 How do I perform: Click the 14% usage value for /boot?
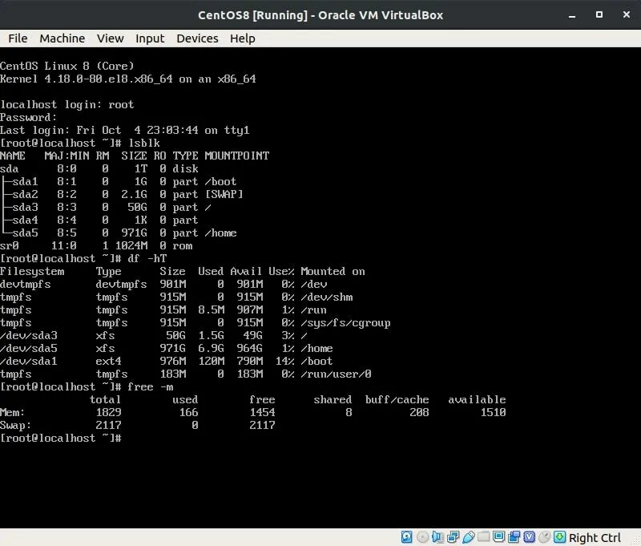[x=285, y=361]
